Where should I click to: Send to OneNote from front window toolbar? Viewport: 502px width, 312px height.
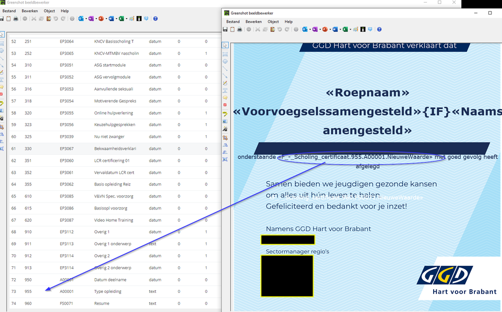tap(315, 30)
